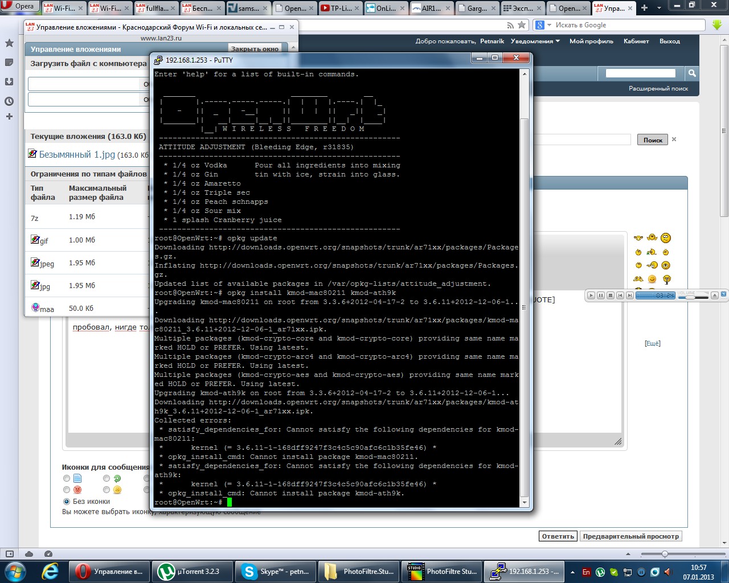Open Opera bookmarks star panel in sidebar
This screenshot has width=729, height=583.
tap(9, 43)
